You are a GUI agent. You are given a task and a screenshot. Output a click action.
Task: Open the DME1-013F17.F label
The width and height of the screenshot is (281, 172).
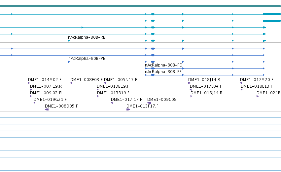142,106
